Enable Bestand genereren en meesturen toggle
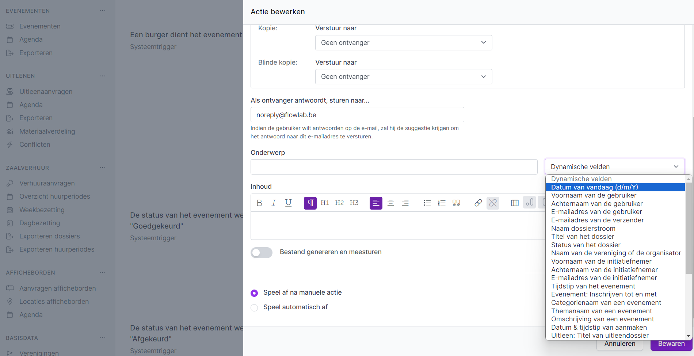Viewport: 694px width, 356px height. tap(262, 253)
